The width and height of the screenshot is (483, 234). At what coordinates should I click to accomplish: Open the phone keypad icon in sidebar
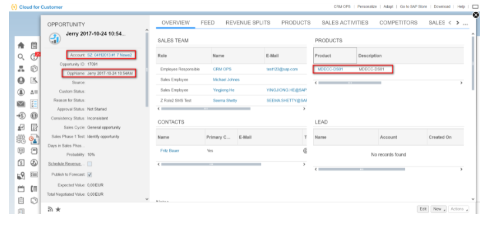(x=34, y=189)
